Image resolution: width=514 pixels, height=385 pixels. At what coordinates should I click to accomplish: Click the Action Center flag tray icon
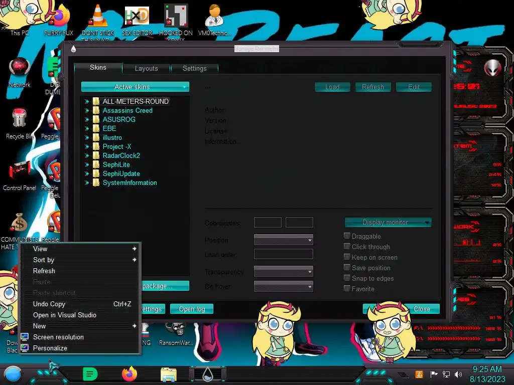tap(434, 374)
